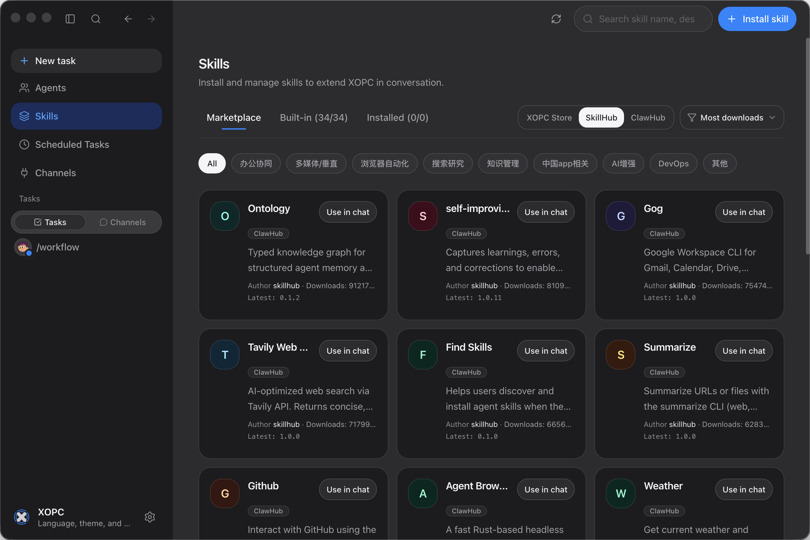Click the Ontology skill letter icon
Viewport: 810px width, 540px height.
(x=225, y=216)
